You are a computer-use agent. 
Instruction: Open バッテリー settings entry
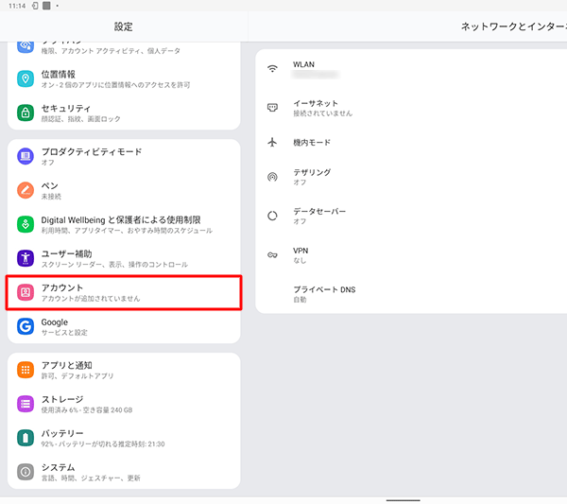click(x=124, y=438)
